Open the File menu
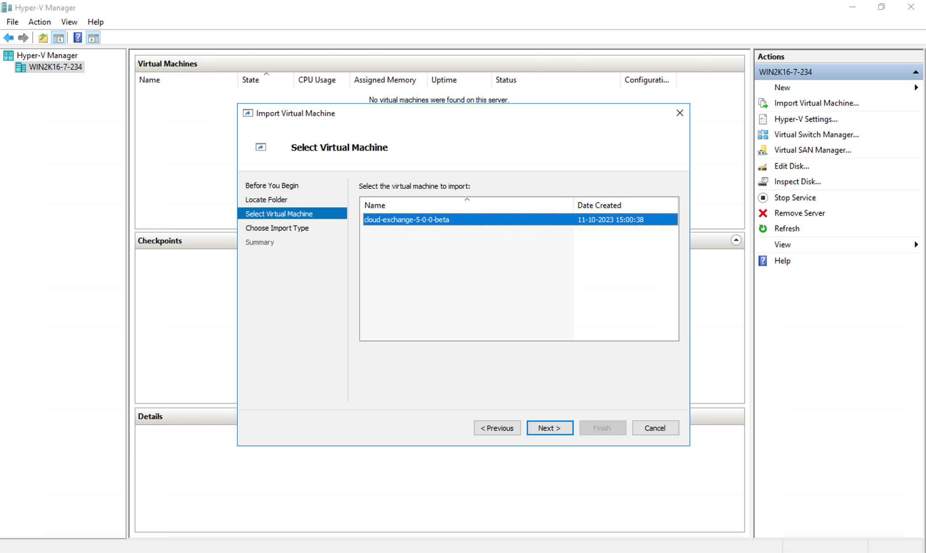 pyautogui.click(x=12, y=22)
